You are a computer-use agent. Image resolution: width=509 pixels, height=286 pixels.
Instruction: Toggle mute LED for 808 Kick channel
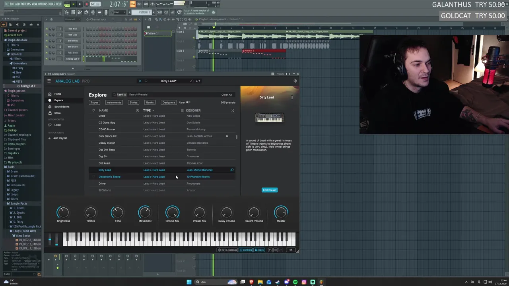47,29
